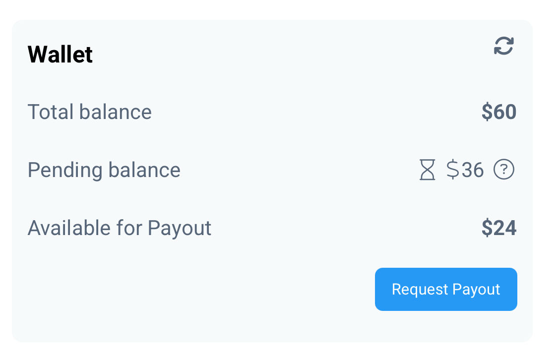The height and width of the screenshot is (359, 558).
Task: Click the $60 total balance amount
Action: (x=498, y=112)
